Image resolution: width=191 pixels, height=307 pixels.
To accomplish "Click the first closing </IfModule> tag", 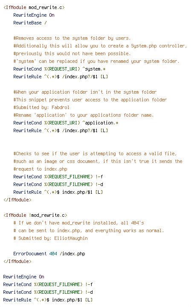I will click(17, 200).
